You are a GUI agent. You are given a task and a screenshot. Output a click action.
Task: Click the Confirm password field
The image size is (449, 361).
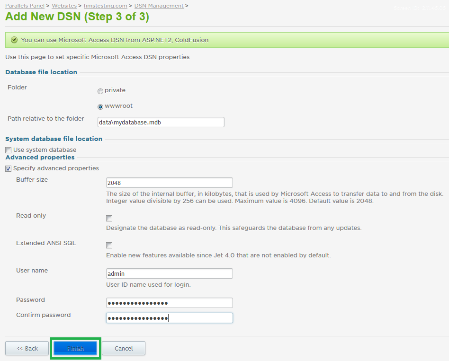tap(170, 318)
